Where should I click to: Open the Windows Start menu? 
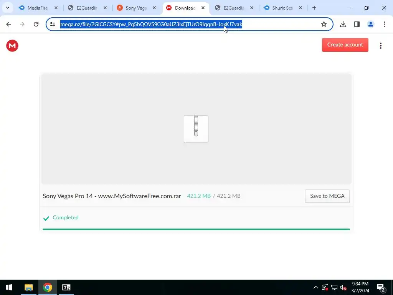(x=9, y=287)
